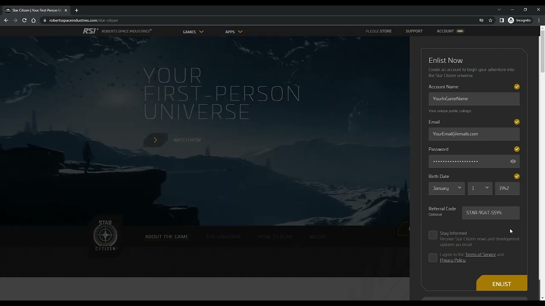Click the Email validation checkmark
Image resolution: width=545 pixels, height=306 pixels.
pos(516,122)
